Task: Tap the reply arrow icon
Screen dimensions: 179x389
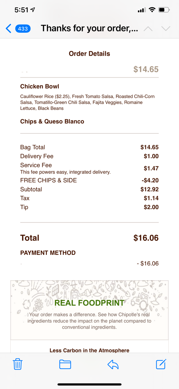Action: (113, 365)
